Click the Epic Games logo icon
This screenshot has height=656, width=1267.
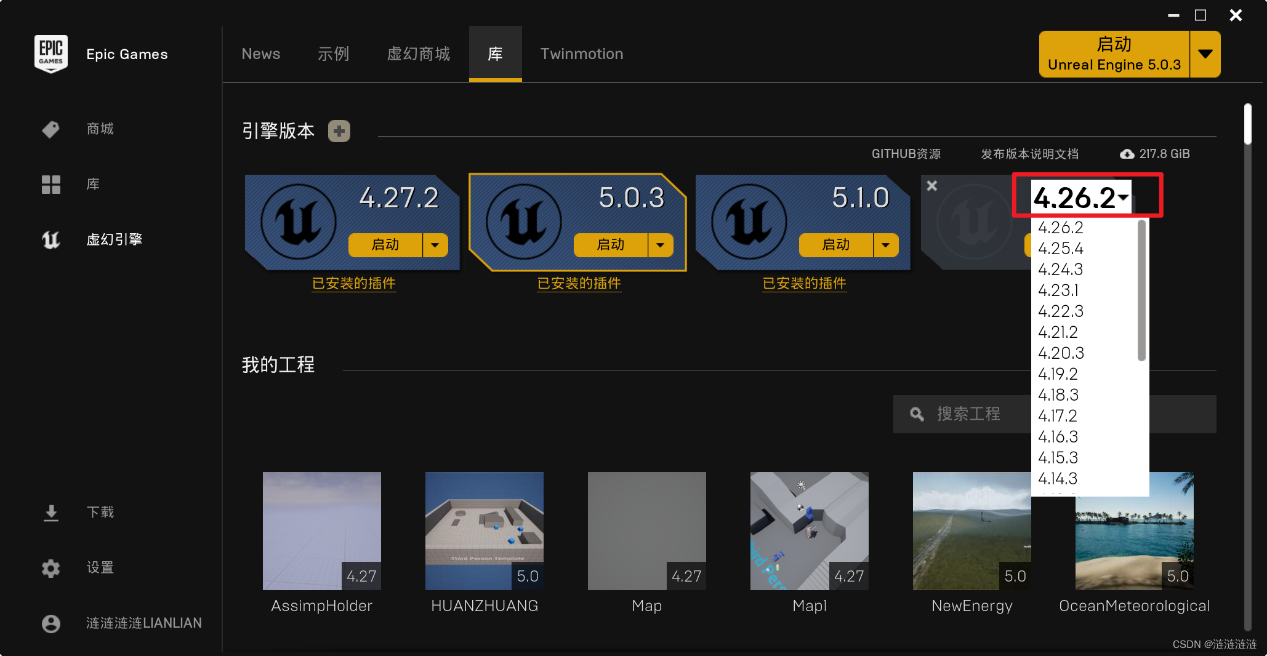pyautogui.click(x=51, y=54)
